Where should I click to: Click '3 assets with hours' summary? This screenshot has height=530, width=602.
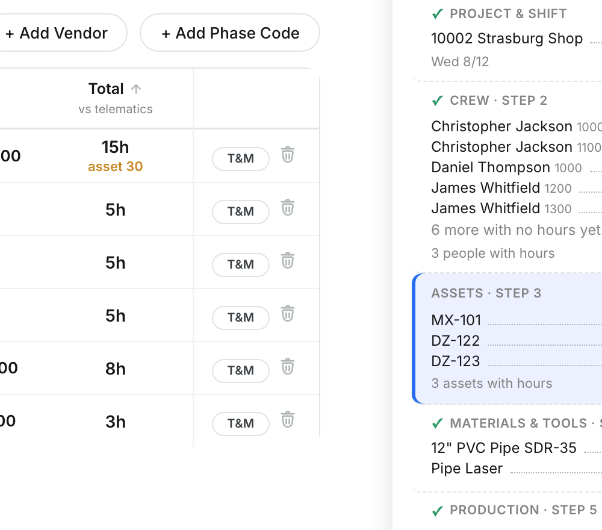click(492, 383)
